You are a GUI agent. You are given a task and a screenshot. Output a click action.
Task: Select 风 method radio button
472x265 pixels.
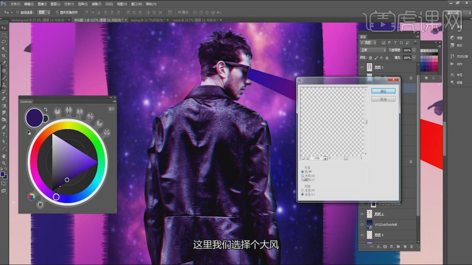303,172
